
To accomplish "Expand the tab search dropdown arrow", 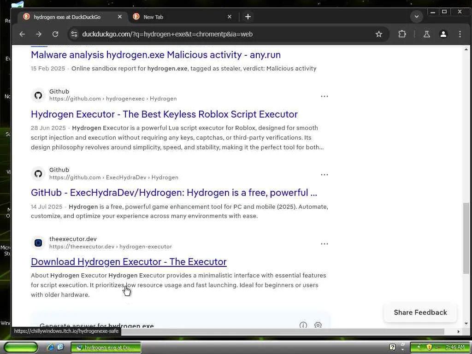I will (417, 17).
